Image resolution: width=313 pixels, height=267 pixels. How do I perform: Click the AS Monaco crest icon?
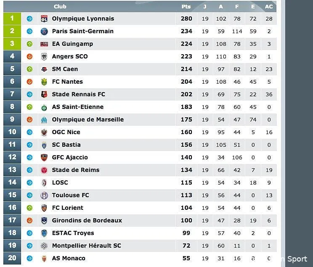44,258
